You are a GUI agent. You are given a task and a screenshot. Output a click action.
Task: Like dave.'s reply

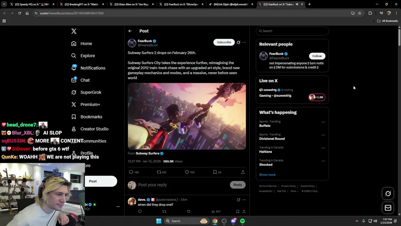189,212
